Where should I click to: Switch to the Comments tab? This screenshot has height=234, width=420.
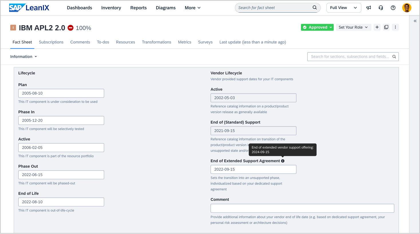pyautogui.click(x=80, y=42)
